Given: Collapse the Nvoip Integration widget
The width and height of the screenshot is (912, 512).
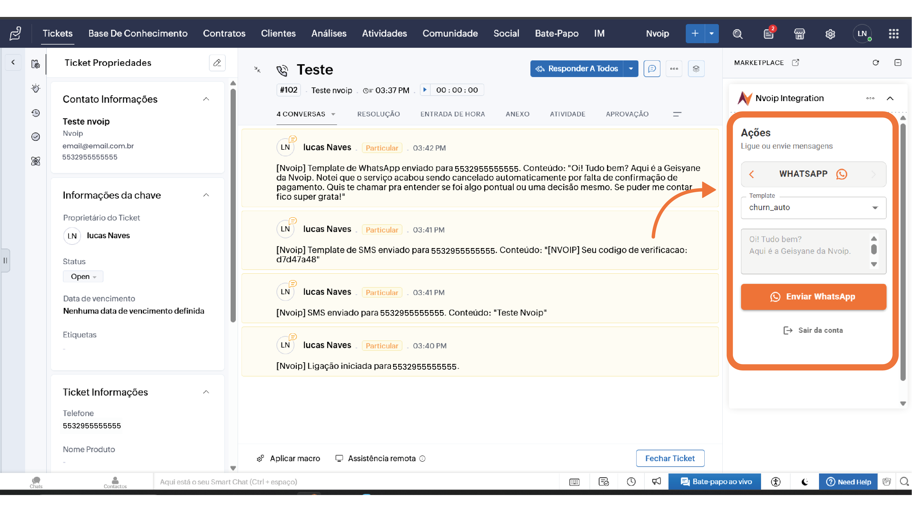Looking at the screenshot, I should tap(890, 98).
